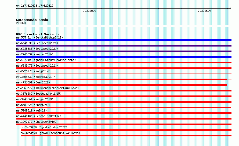
Task: Open variant esv2760537 (Vogler2010) label
Action: coord(35,54)
